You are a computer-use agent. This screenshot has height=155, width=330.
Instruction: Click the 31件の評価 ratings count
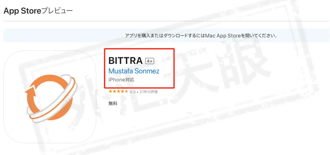pyautogui.click(x=148, y=92)
